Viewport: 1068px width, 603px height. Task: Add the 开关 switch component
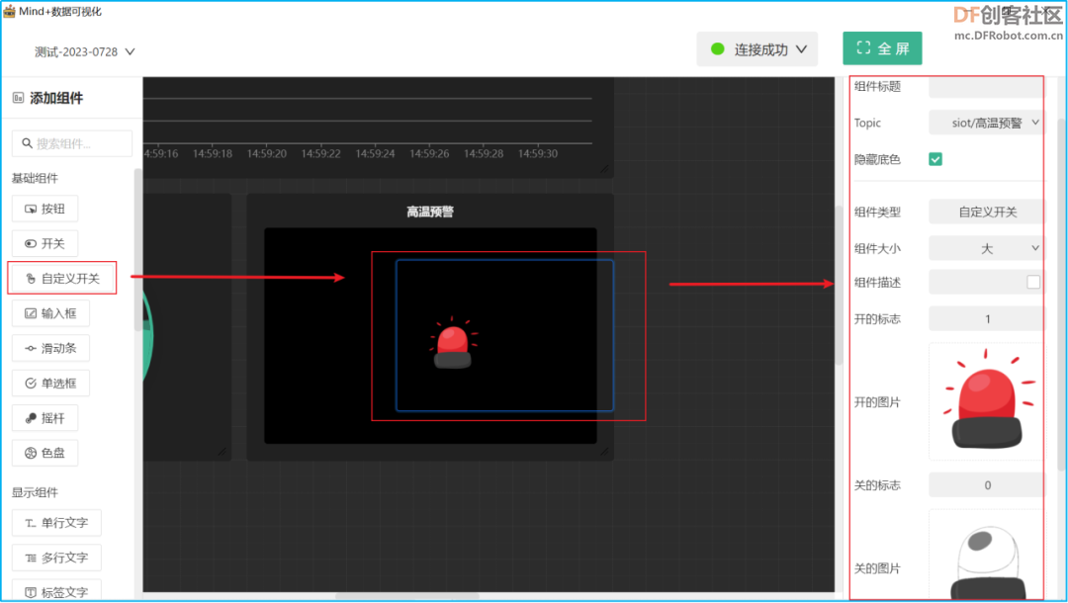pyautogui.click(x=44, y=243)
